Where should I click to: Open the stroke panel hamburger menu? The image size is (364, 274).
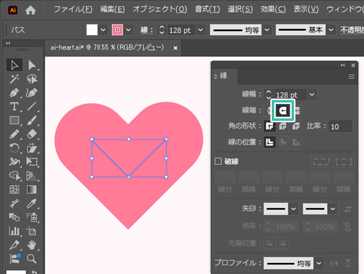pos(351,76)
